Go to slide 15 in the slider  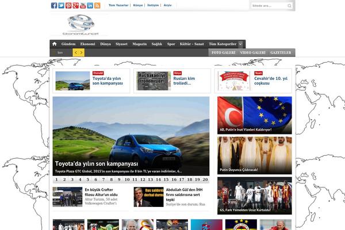tap(166, 179)
